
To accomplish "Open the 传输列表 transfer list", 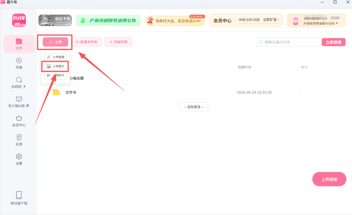I will pos(118,42).
